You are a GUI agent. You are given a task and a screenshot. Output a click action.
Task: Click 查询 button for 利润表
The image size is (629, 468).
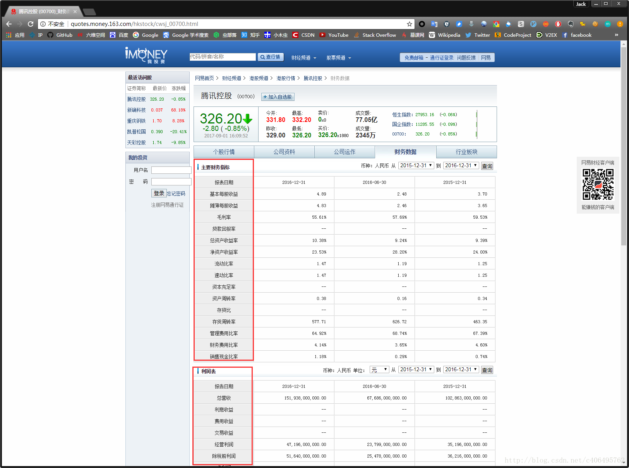(x=487, y=370)
